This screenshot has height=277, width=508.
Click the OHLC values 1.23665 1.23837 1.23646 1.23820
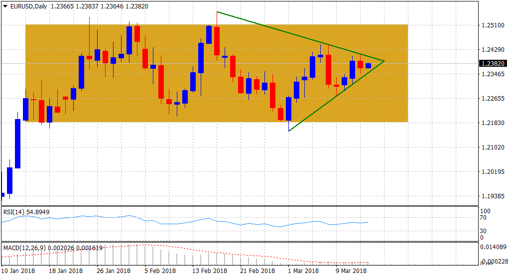pos(100,6)
